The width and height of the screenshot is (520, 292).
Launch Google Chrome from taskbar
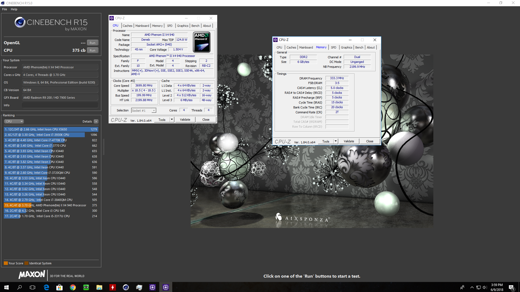(73, 287)
